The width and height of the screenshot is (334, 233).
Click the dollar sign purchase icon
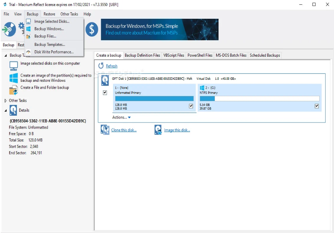tap(92, 30)
